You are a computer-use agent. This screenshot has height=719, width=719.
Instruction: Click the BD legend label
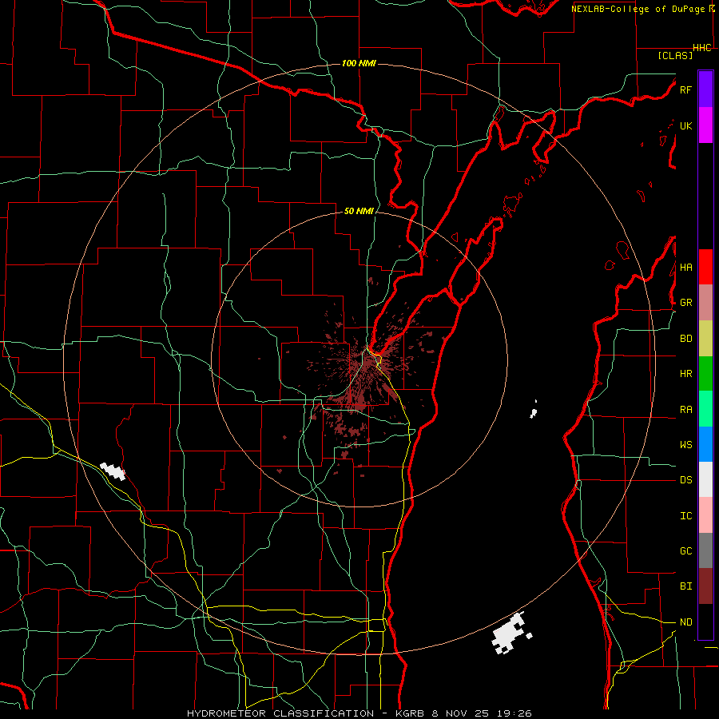pyautogui.click(x=685, y=339)
